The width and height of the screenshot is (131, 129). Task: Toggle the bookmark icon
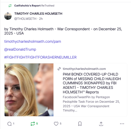click(80, 124)
